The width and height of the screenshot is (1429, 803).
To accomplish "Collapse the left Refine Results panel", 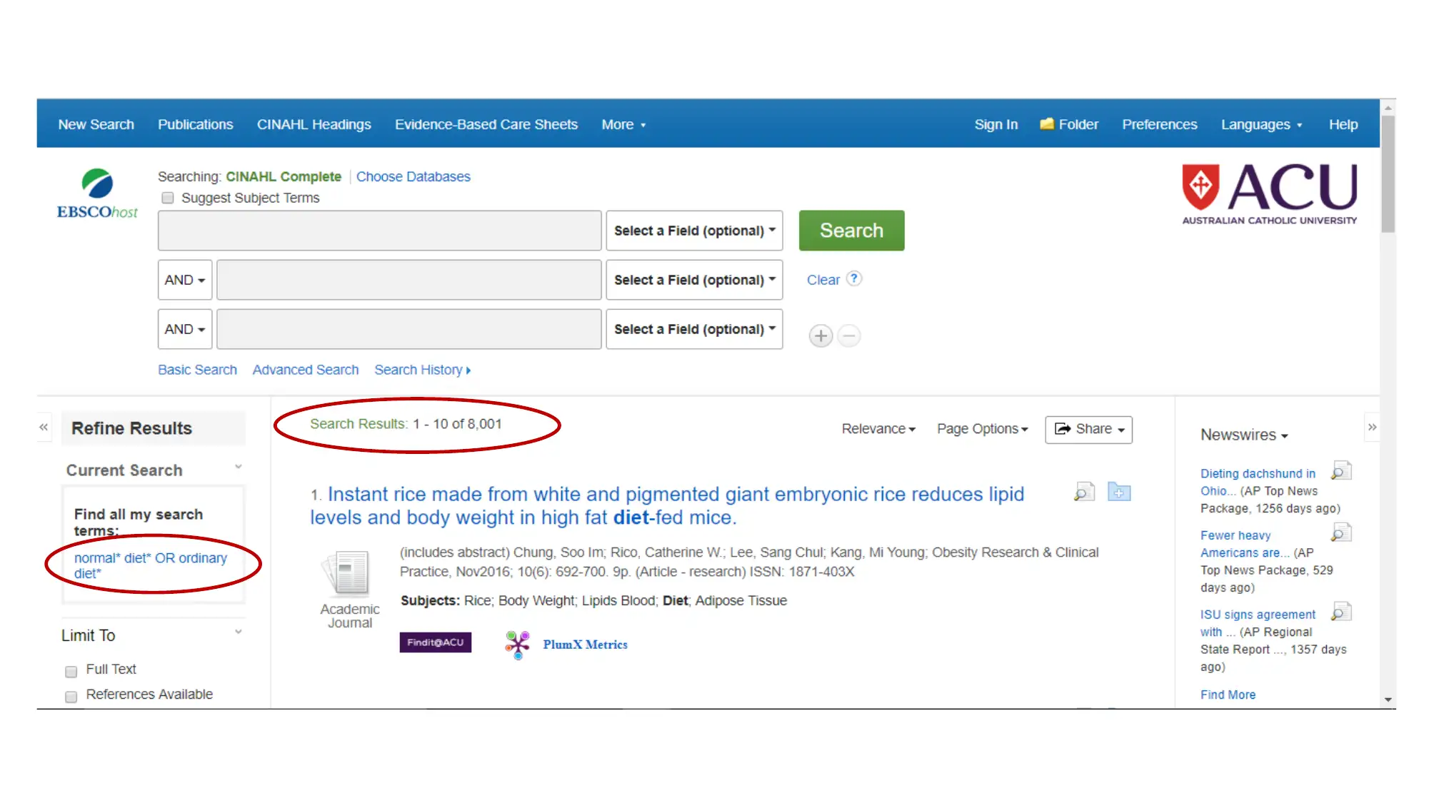I will (x=44, y=427).
